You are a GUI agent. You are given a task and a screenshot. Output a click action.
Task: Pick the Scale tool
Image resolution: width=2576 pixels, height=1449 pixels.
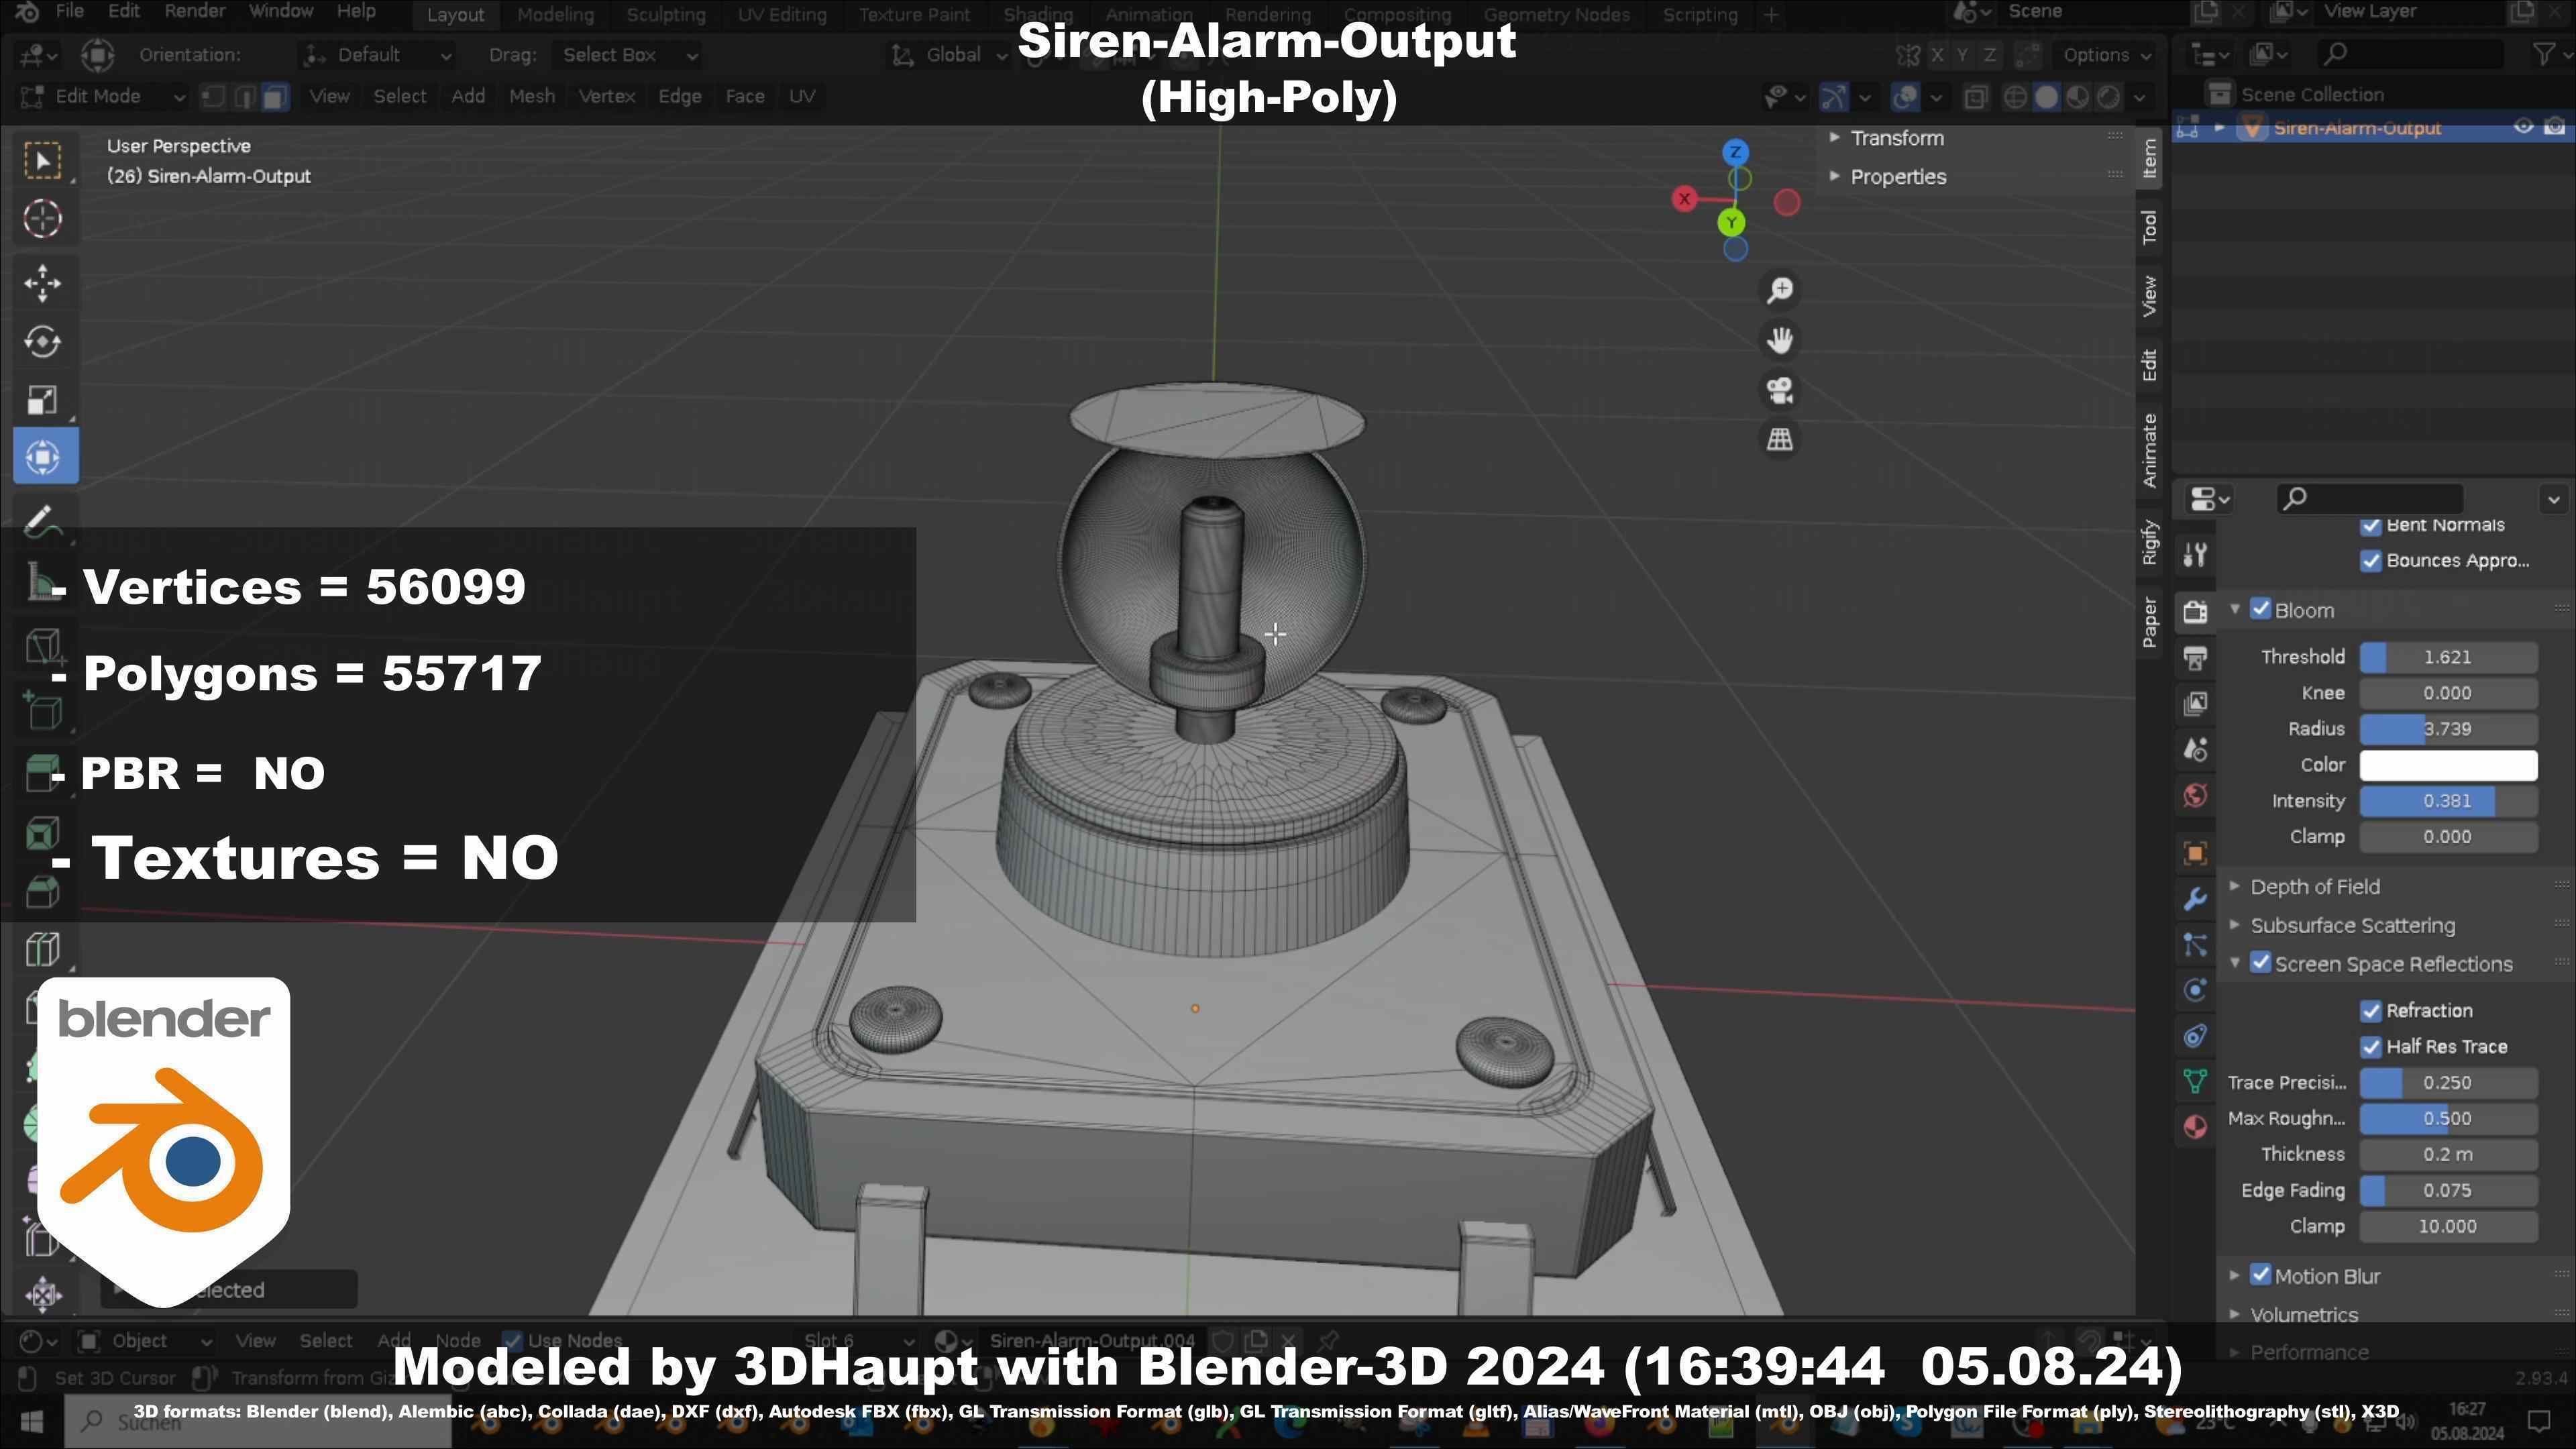(42, 400)
